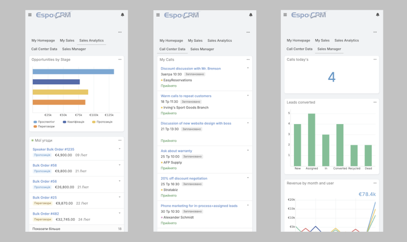Open Leads converted panel options menu
407x242 pixels.
point(375,102)
